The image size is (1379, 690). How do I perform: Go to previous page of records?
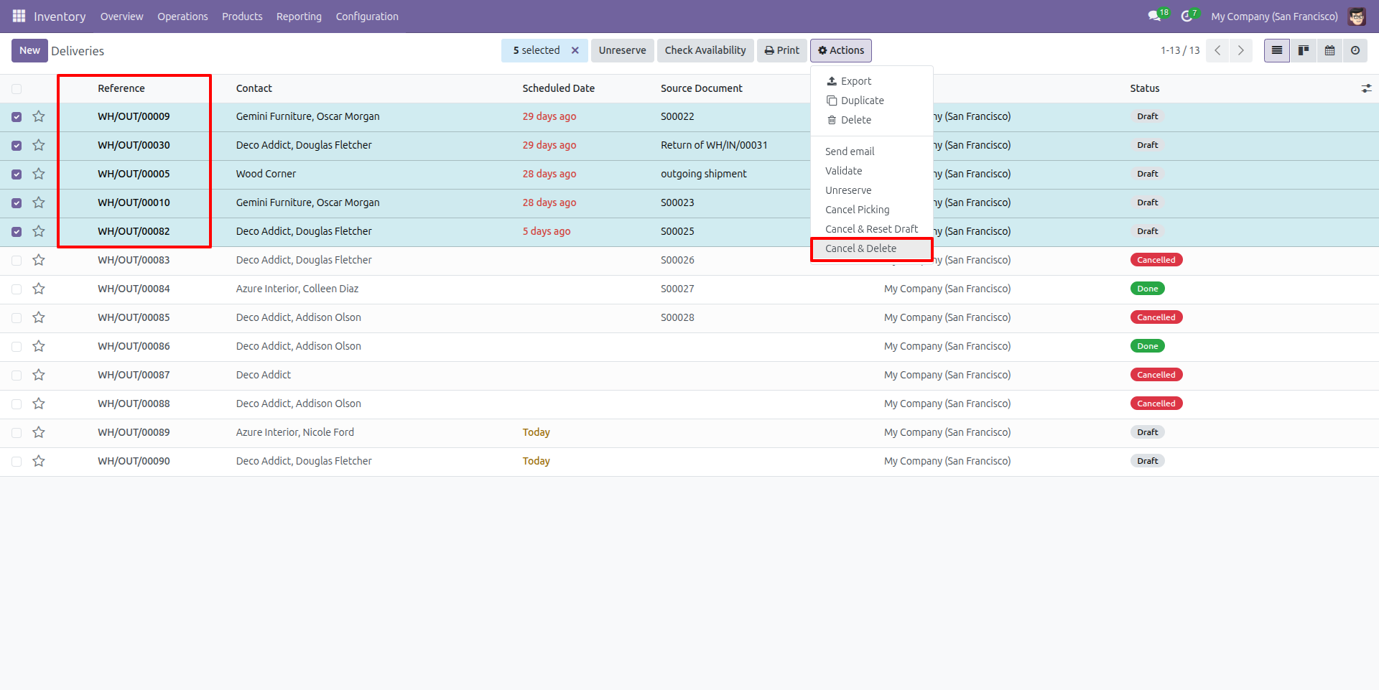coord(1217,50)
